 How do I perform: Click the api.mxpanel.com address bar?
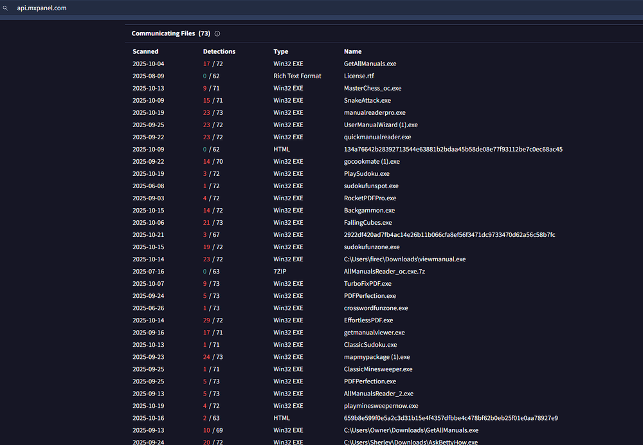coord(41,8)
